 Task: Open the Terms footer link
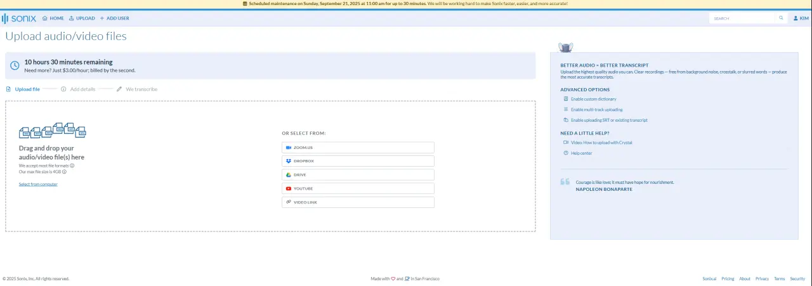click(x=780, y=279)
